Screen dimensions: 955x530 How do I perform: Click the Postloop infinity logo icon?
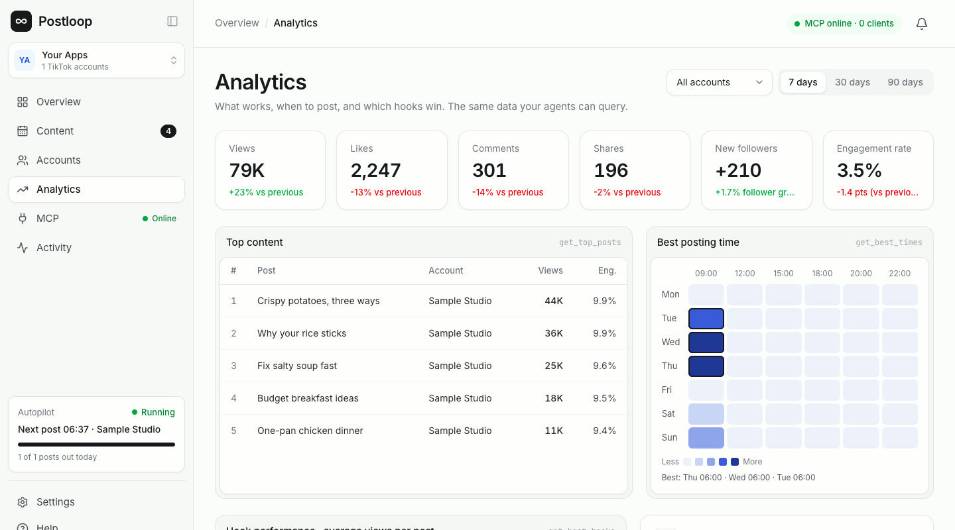point(21,21)
